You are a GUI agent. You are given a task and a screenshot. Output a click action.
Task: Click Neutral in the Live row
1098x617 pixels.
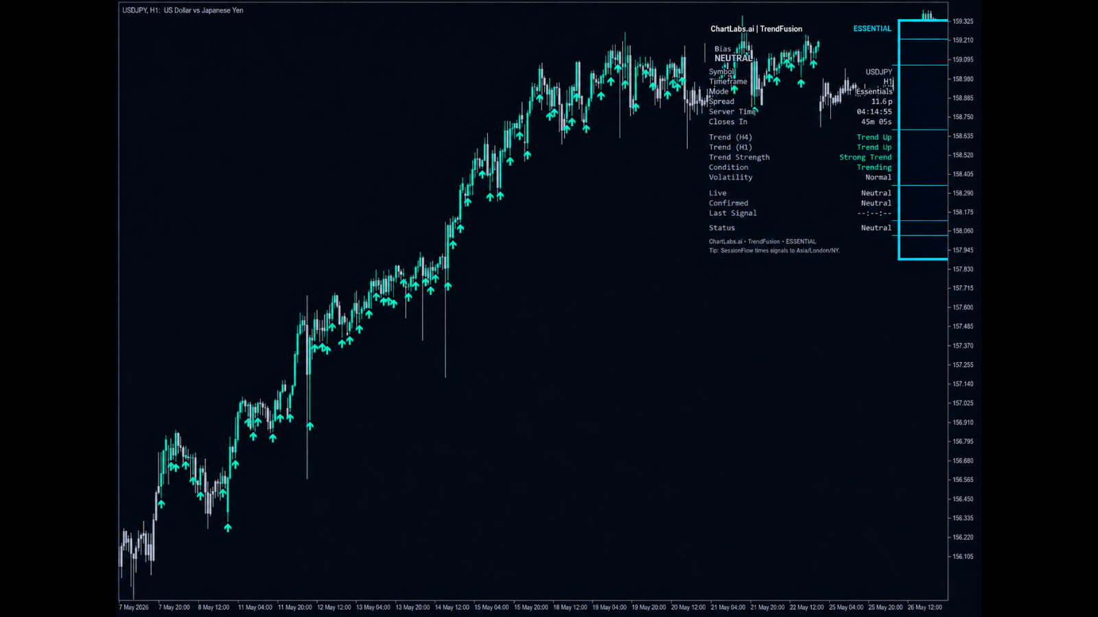click(x=876, y=193)
